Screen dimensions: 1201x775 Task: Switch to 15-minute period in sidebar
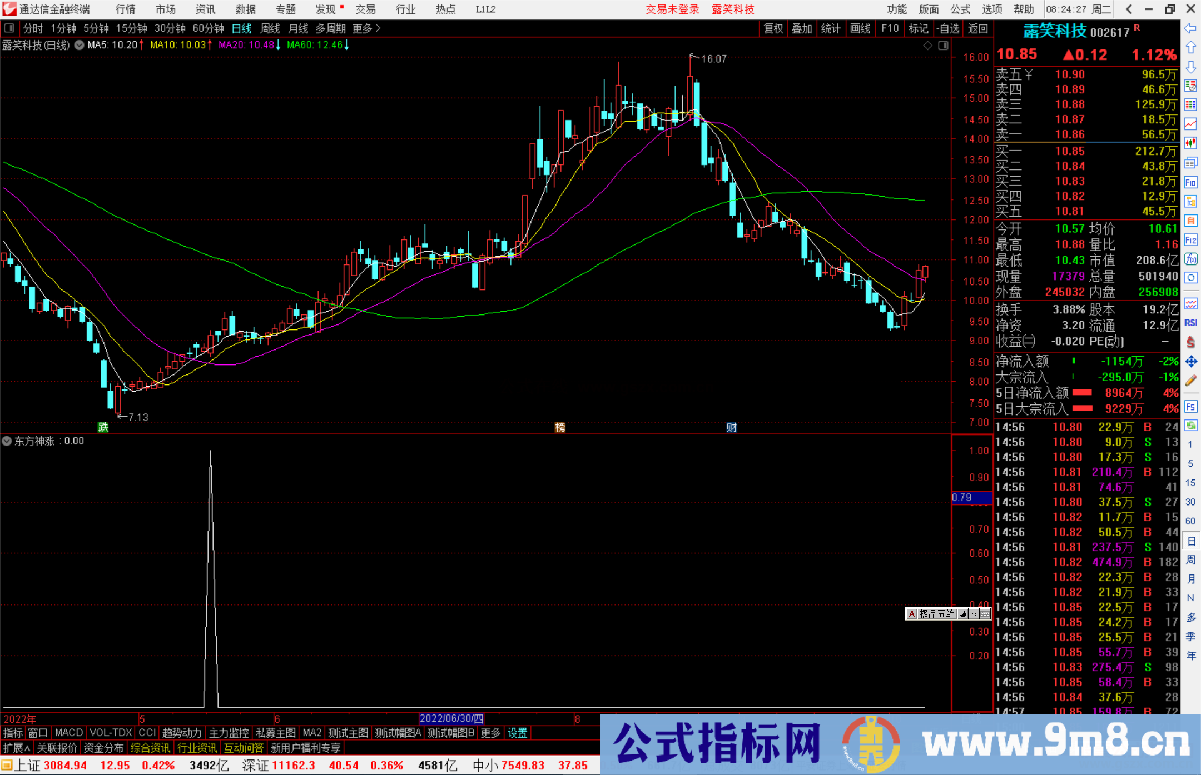click(x=1190, y=483)
